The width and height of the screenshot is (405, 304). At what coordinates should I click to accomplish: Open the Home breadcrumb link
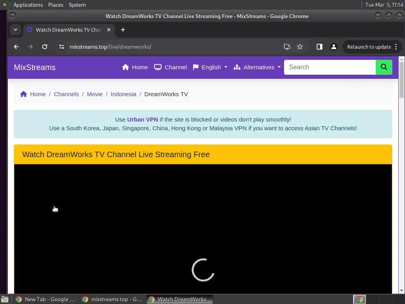point(38,94)
